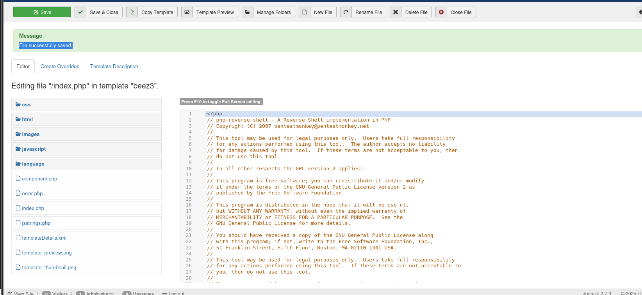The width and height of the screenshot is (642, 295).
Task: Select the template_preview.png file
Action: (x=46, y=253)
